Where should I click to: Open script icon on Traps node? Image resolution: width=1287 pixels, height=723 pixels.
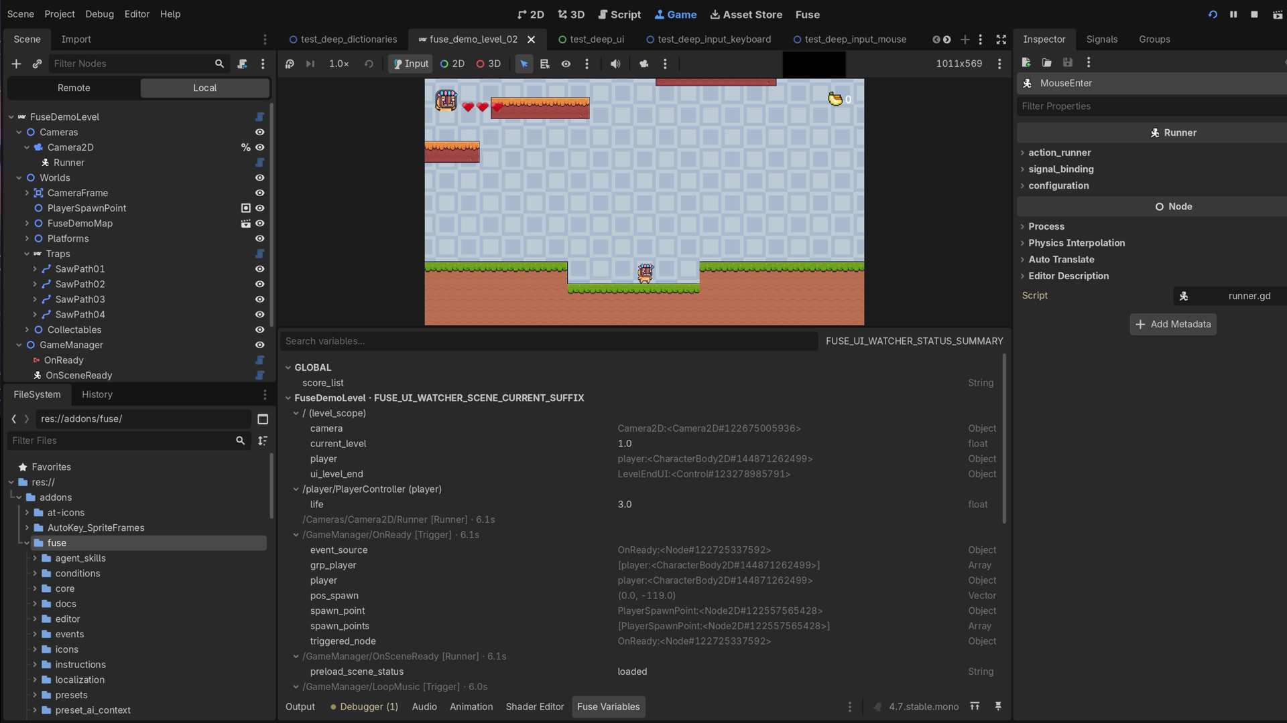(x=260, y=254)
